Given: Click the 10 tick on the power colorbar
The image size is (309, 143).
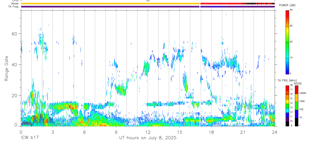Looking at the screenshot, I should (x=291, y=58).
